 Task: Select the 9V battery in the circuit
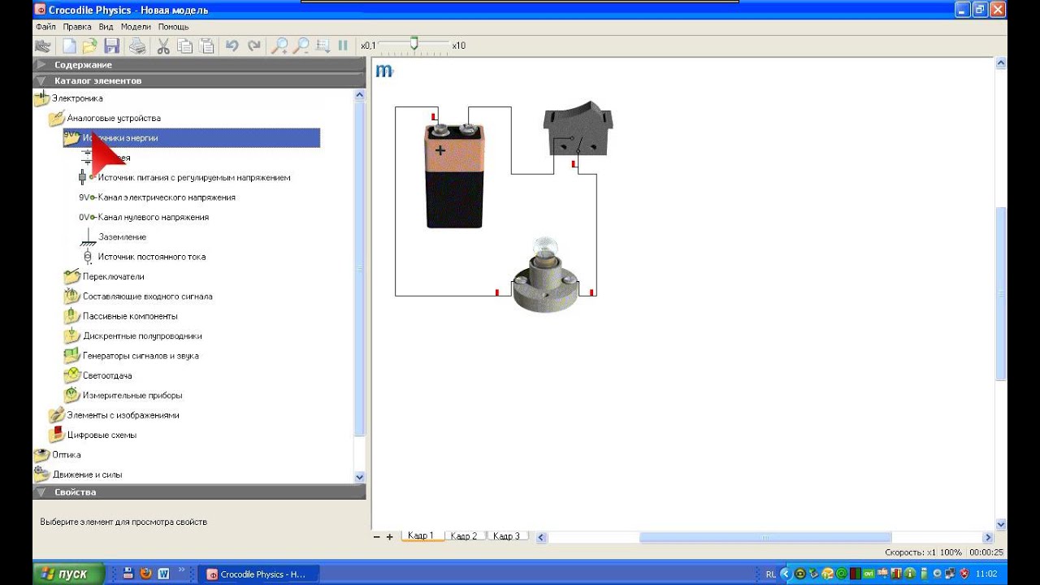[x=454, y=175]
